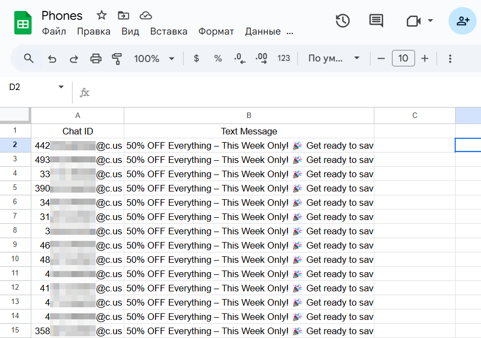Select the Chat ID header cell
Screen dimensions: 481x338
78,131
